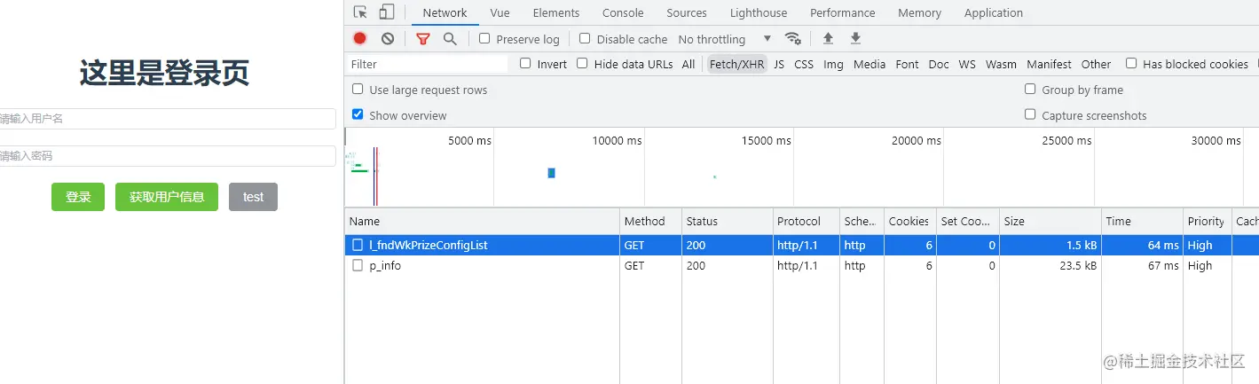This screenshot has width=1259, height=384.
Task: Sort by the Priority column header
Action: coord(1207,221)
